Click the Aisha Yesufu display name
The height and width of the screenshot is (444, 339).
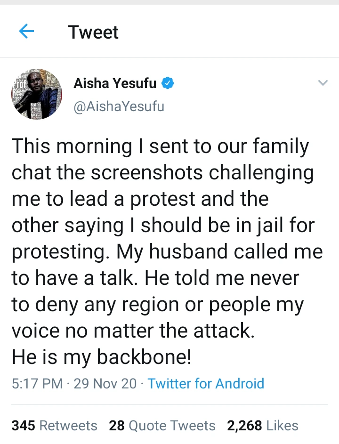pyautogui.click(x=115, y=84)
